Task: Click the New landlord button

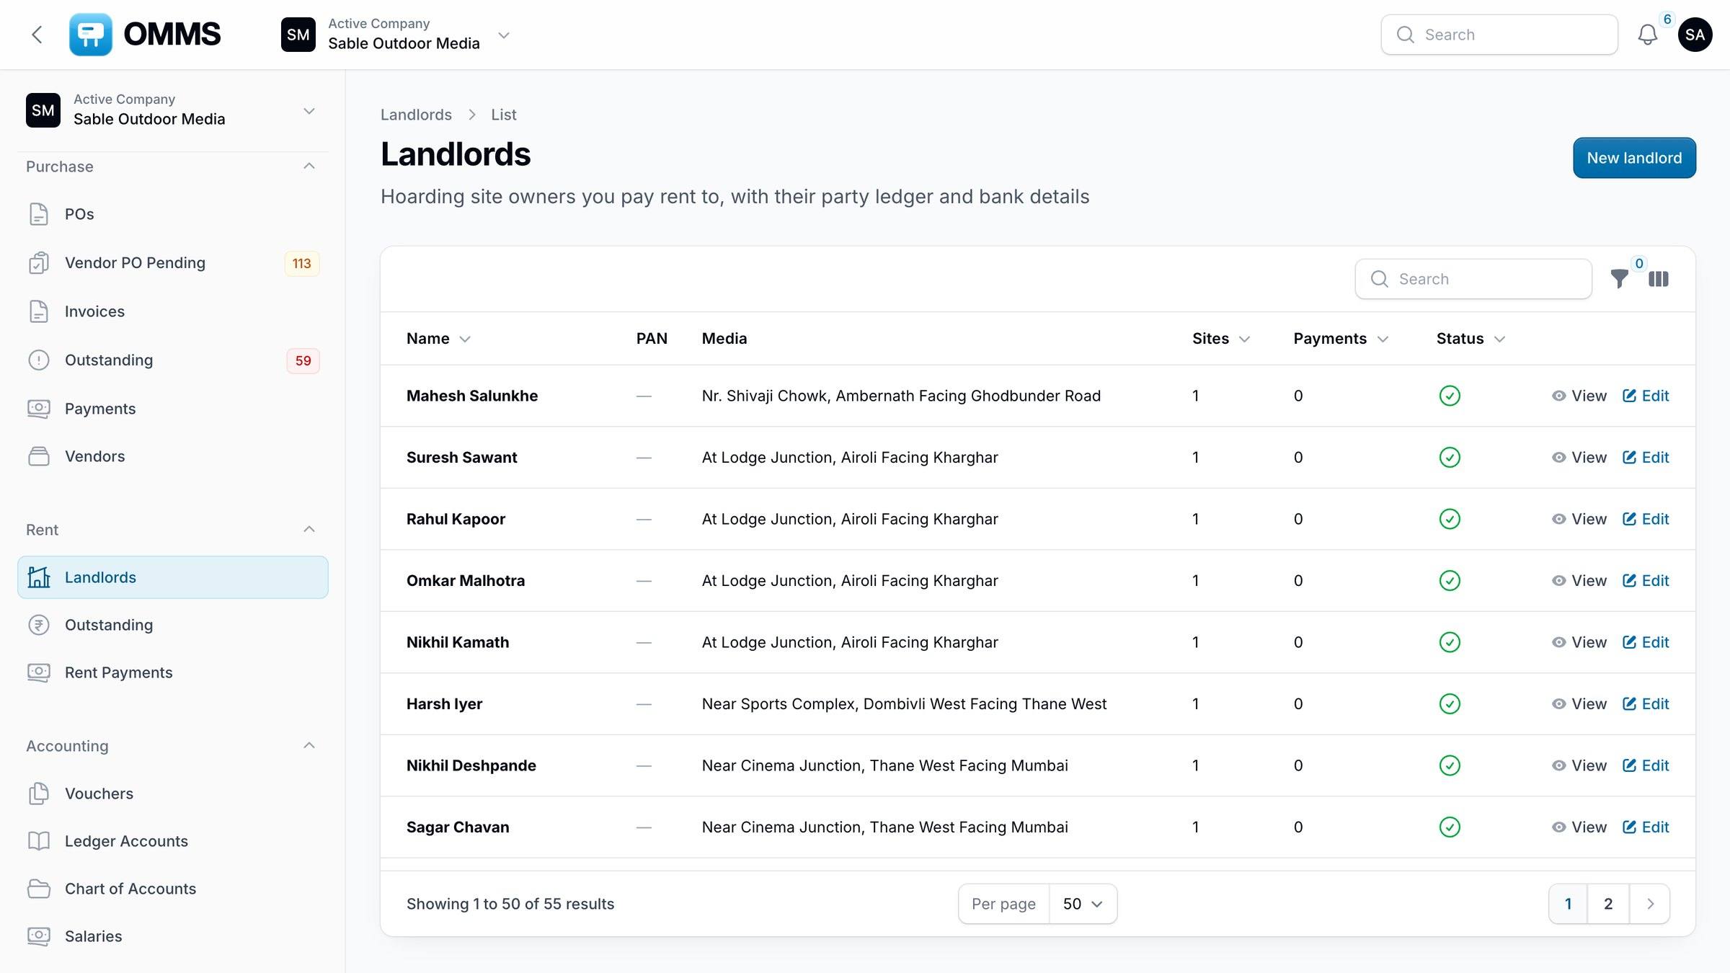Action: click(1634, 158)
